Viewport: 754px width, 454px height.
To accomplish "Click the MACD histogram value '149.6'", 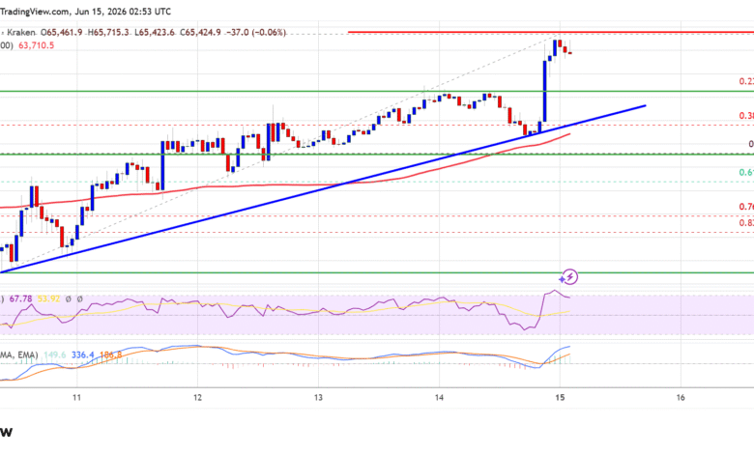I will point(54,355).
